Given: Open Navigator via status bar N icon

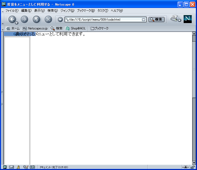Looking at the screenshot, I should (5, 167).
